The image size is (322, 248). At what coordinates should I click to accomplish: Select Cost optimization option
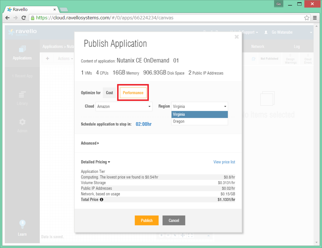click(109, 93)
